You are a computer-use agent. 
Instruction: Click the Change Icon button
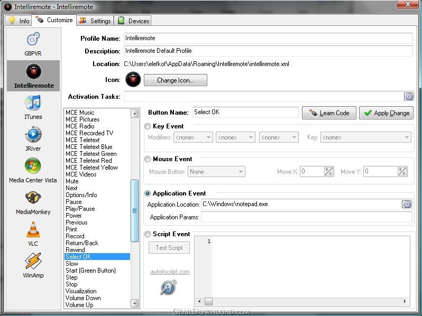pos(176,80)
